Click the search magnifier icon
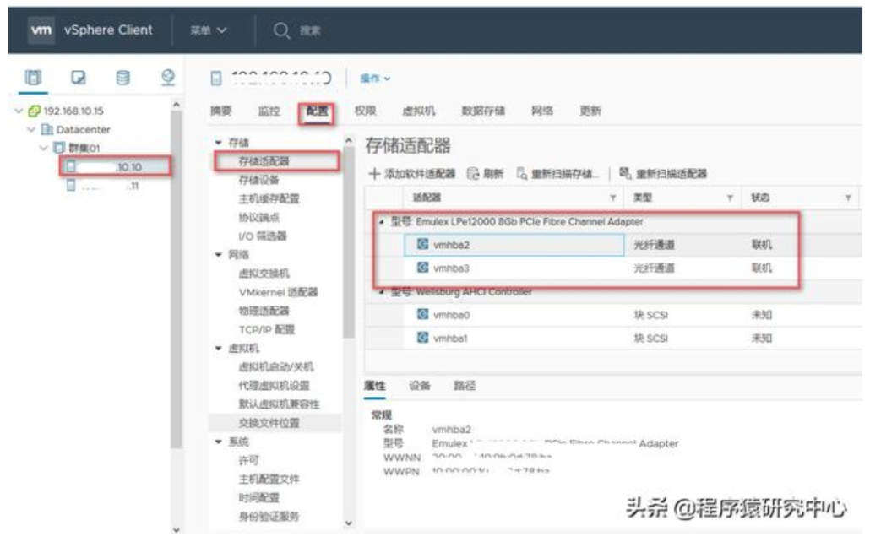Screen dimensions: 870x542 pos(281,30)
